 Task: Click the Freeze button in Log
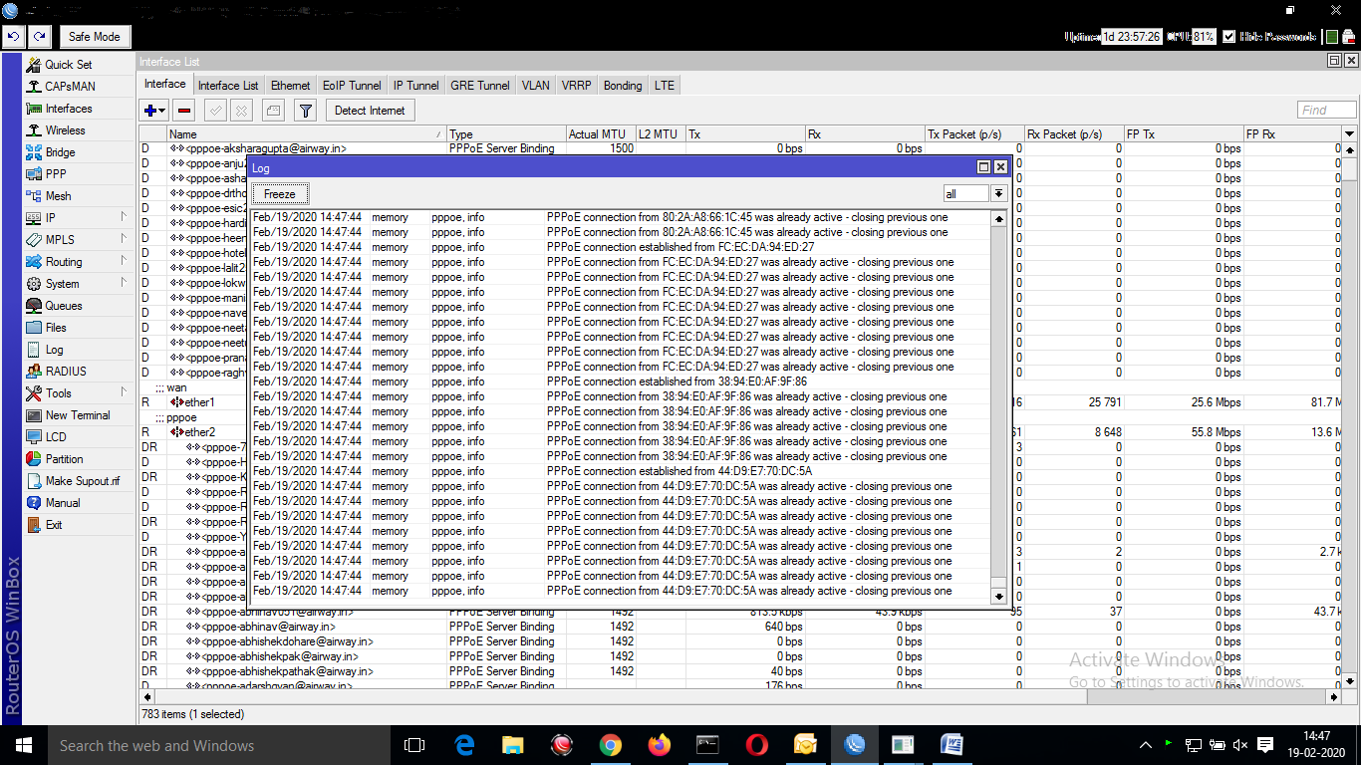(280, 194)
